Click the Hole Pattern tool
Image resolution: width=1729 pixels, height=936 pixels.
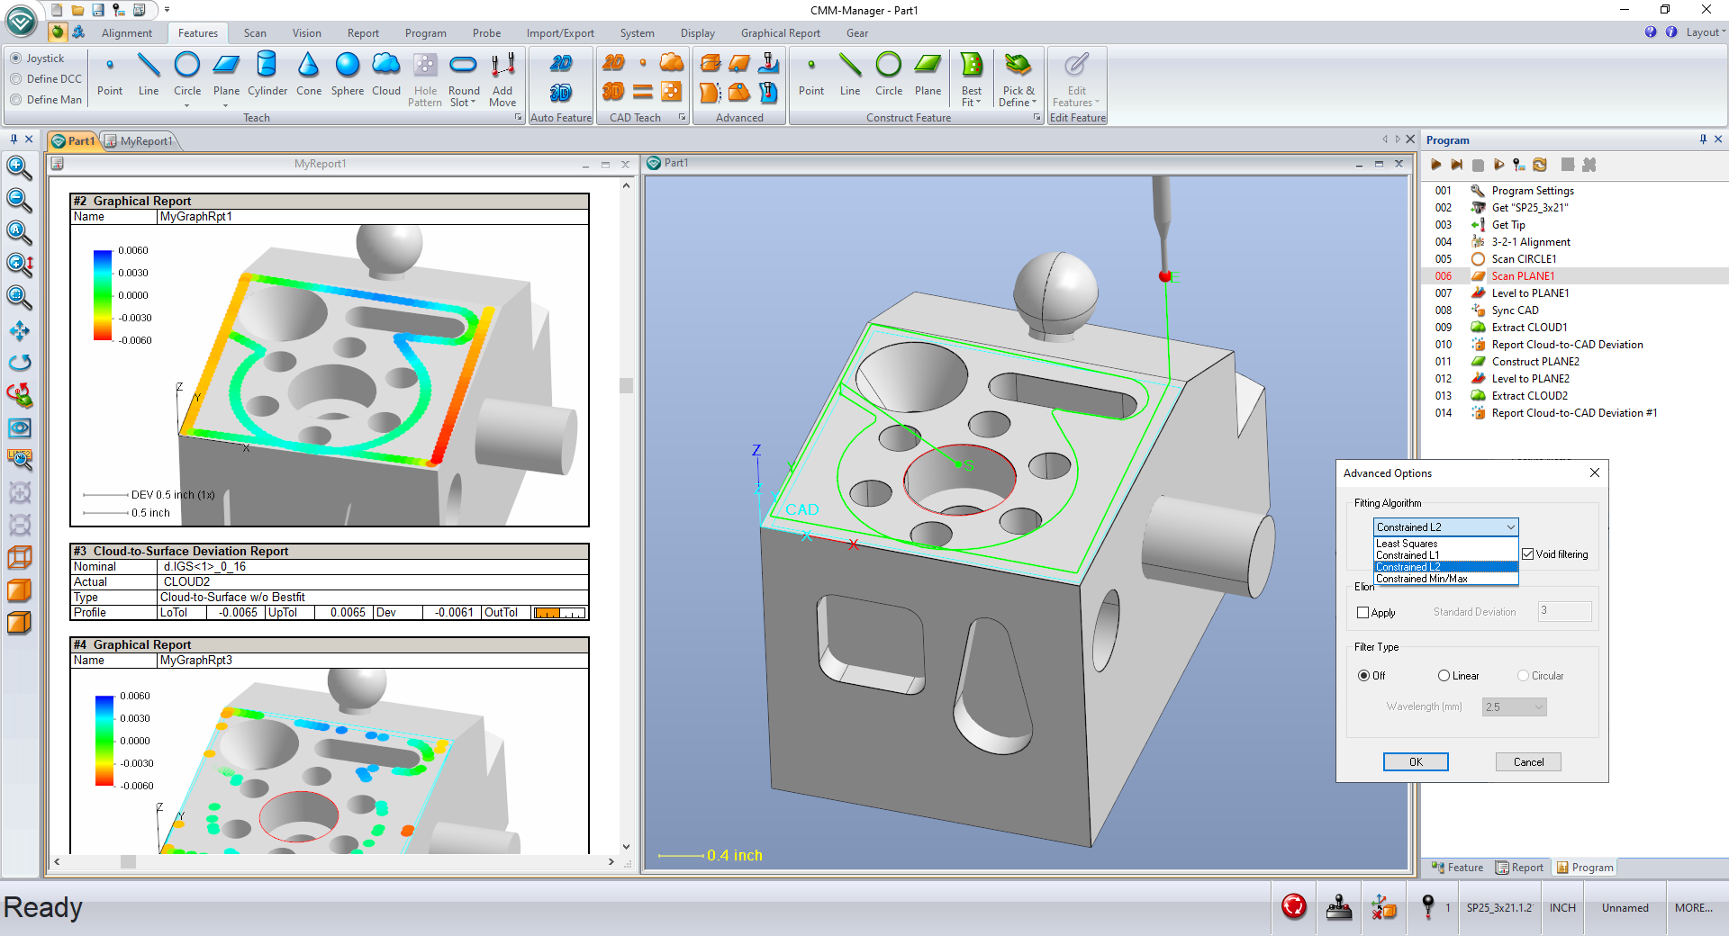point(425,79)
